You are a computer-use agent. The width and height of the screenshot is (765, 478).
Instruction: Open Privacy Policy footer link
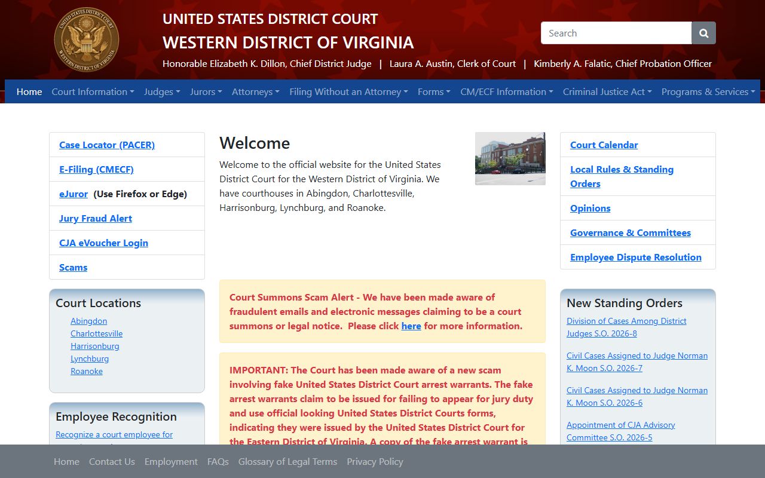(x=375, y=461)
